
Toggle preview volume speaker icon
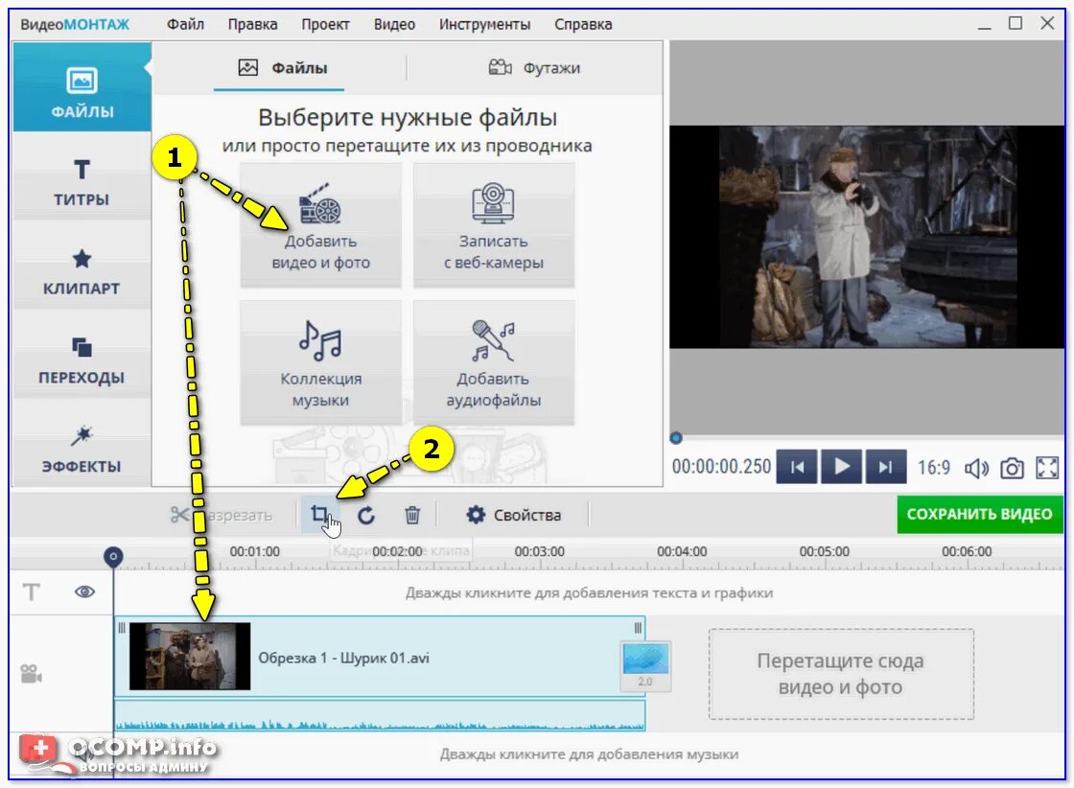click(x=977, y=468)
